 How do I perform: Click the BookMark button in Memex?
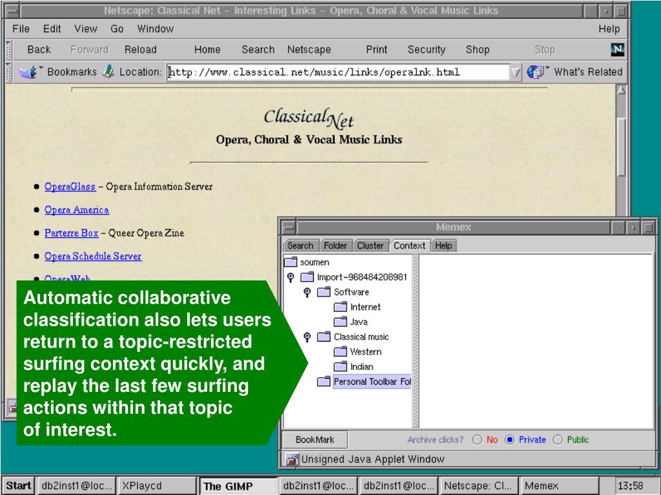315,440
